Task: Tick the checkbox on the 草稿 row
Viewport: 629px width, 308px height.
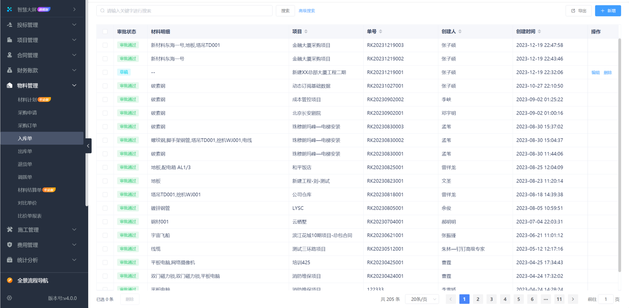Action: point(105,72)
